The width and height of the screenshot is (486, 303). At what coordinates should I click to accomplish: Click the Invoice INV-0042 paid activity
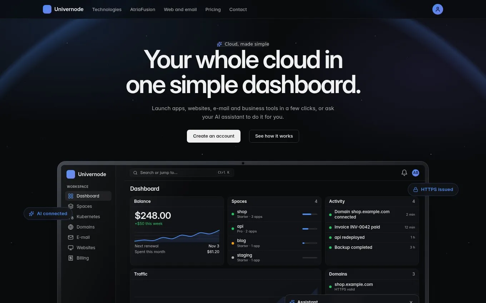pos(372,227)
